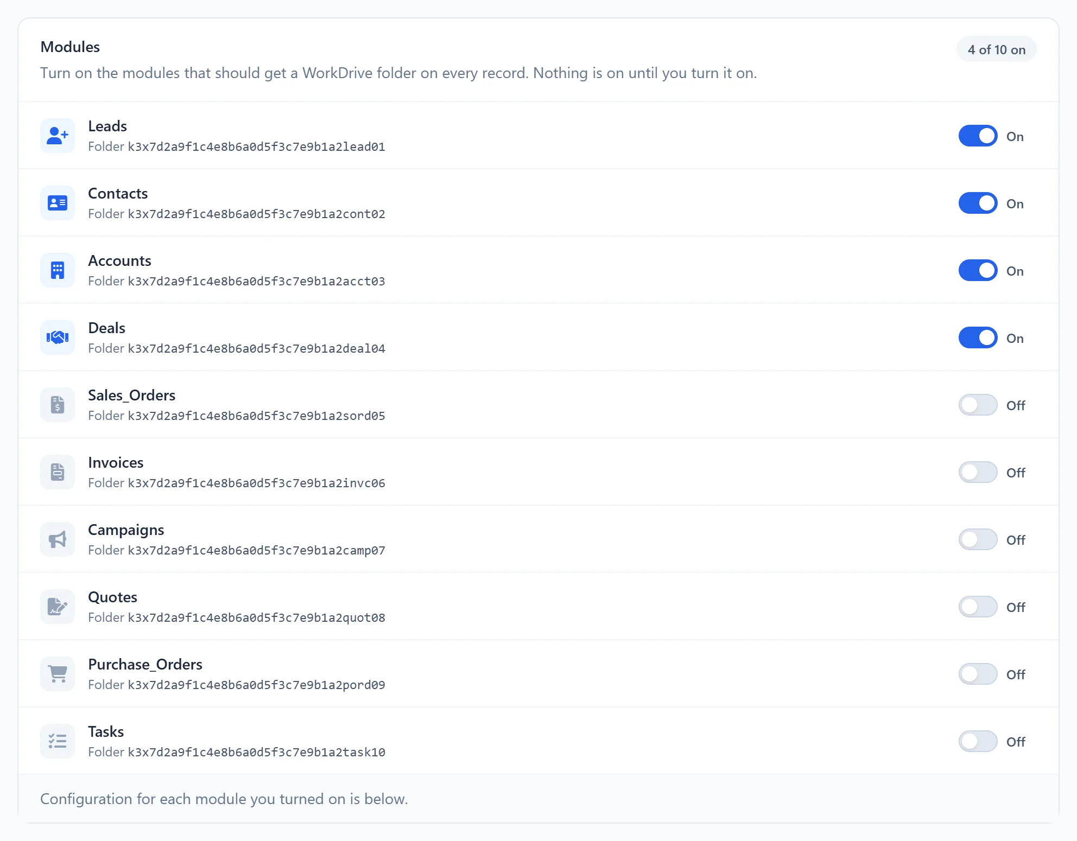Click the Contacts ID card icon
Image resolution: width=1077 pixels, height=841 pixels.
[58, 203]
